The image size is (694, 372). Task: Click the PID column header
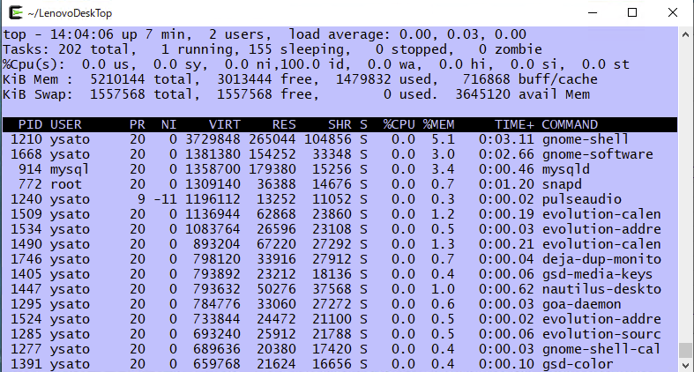click(x=30, y=124)
